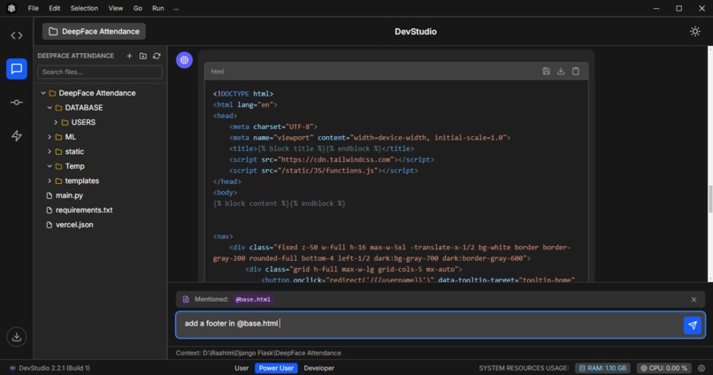Create a new folder in explorer
Screen dimensions: 713x375
[143, 56]
